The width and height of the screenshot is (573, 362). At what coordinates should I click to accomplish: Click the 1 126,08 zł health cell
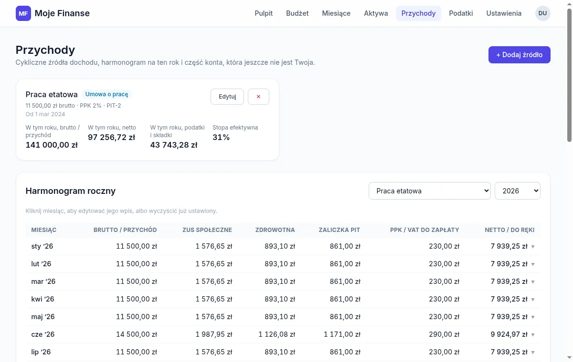tap(277, 334)
